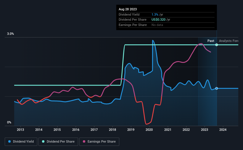This screenshot has height=150, width=243.
Task: Toggle the Earnings Per Share legend button
Action: point(99,142)
